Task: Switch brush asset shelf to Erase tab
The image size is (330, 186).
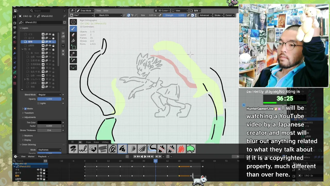Action: pyautogui.click(x=96, y=142)
